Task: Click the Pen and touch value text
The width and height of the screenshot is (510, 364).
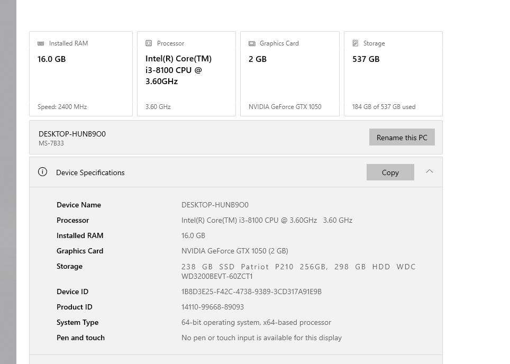Action: click(261, 338)
